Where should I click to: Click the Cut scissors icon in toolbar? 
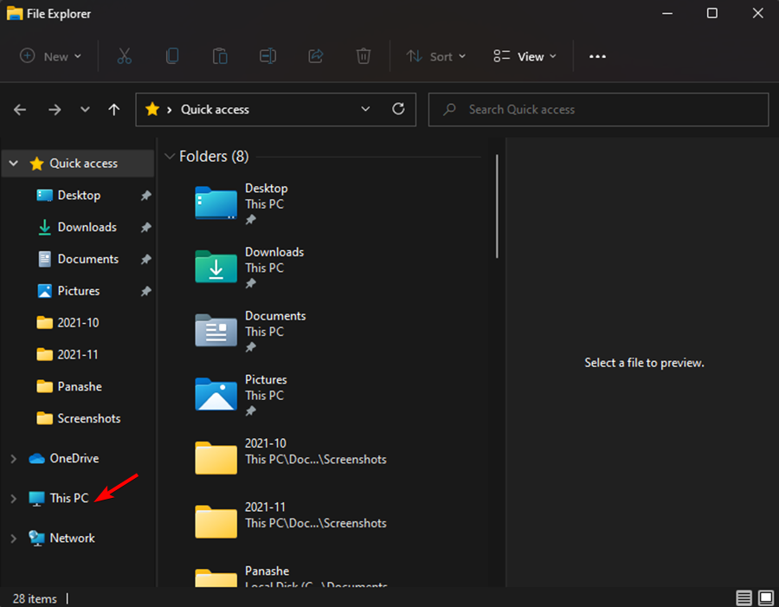point(124,56)
